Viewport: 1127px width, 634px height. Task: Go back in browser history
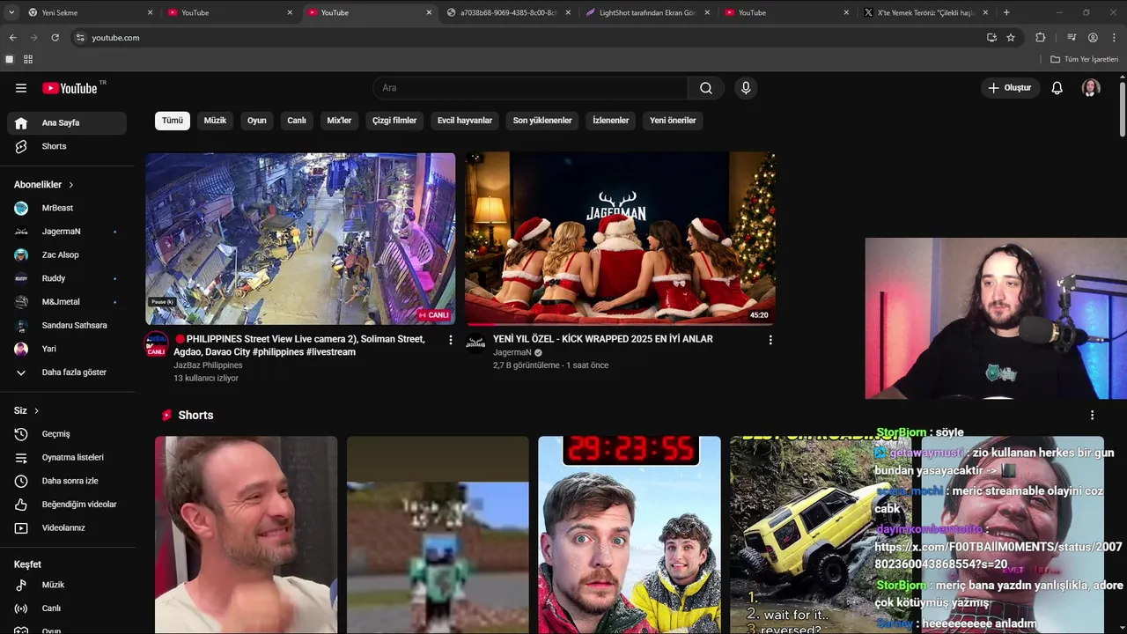(12, 38)
